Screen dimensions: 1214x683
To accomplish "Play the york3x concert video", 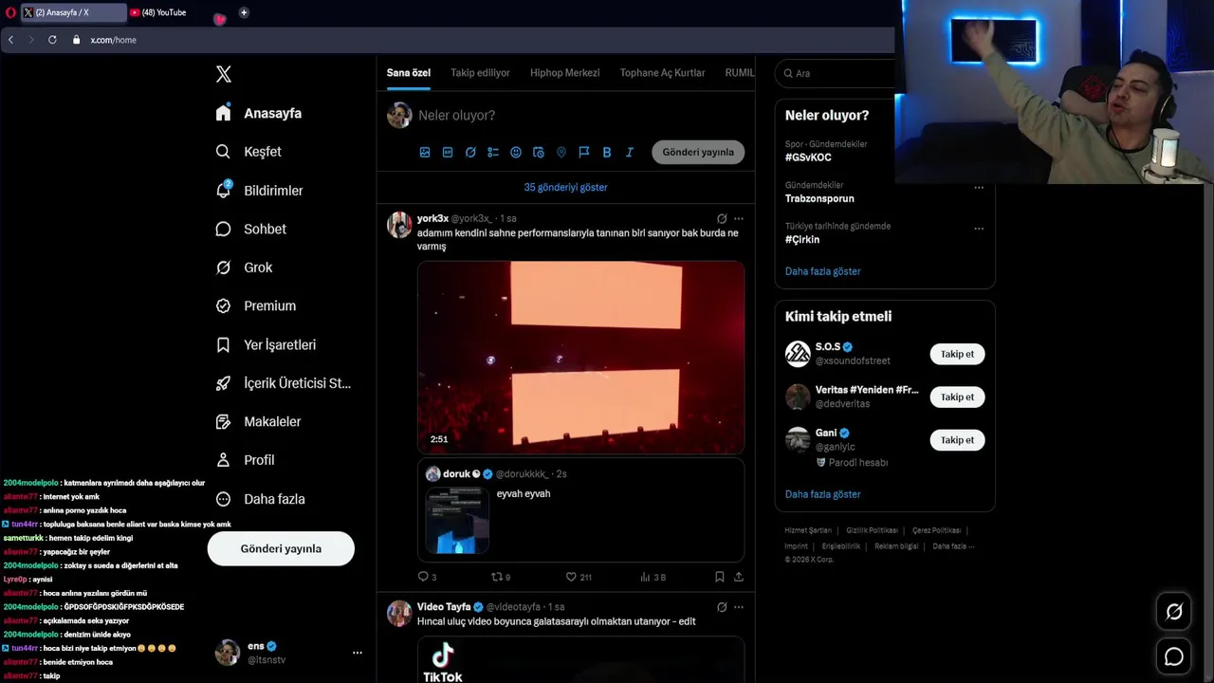I will [580, 357].
